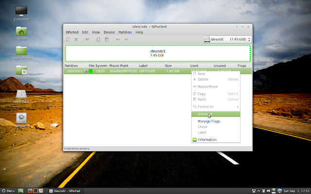Select the UNTITLED USB drive desktop icon
Viewport: 311px width, 194px height.
[21, 97]
